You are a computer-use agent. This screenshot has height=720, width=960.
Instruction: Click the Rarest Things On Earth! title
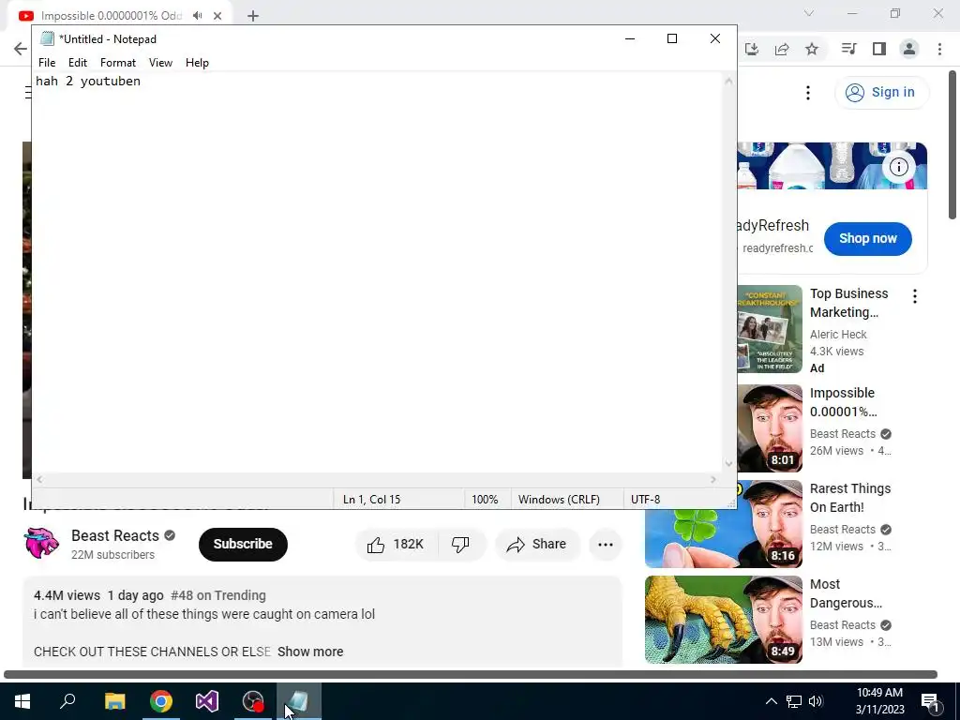[x=849, y=498]
